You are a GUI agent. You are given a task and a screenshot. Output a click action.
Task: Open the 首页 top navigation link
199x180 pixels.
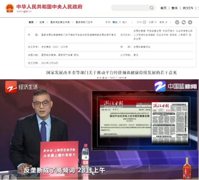163,8
